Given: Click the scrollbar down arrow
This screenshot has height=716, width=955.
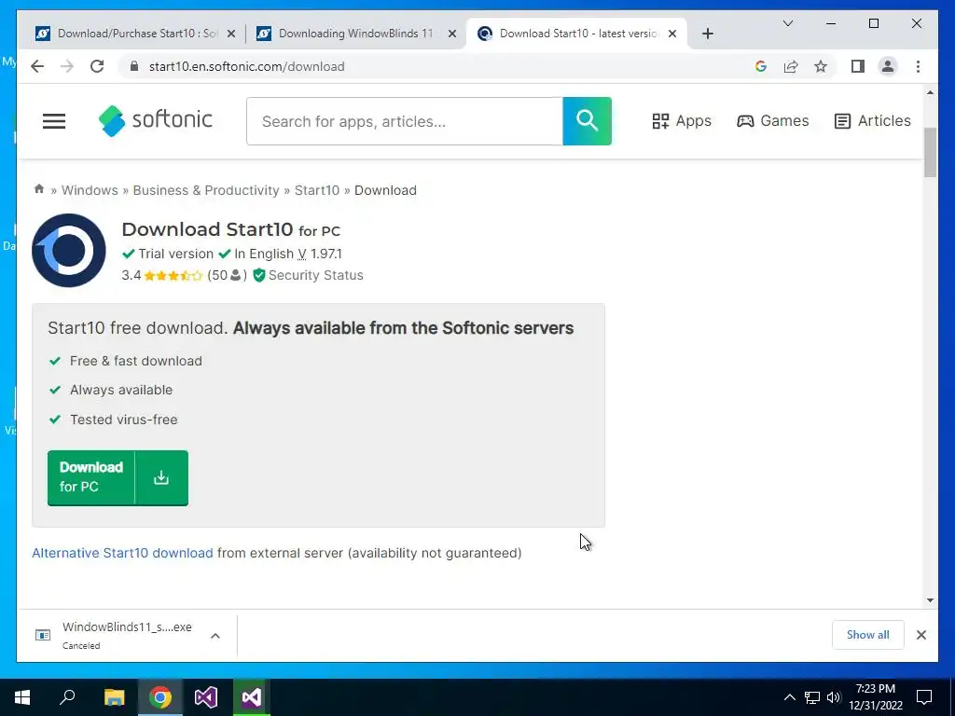Looking at the screenshot, I should (930, 599).
